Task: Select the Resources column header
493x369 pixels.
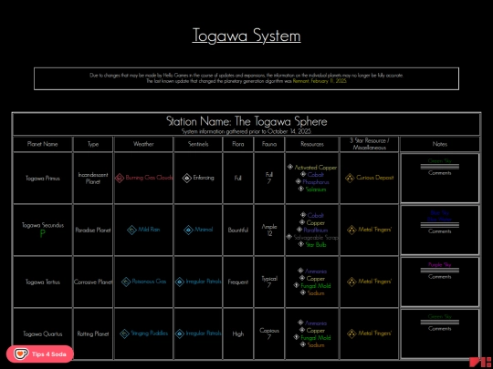Action: (x=312, y=144)
